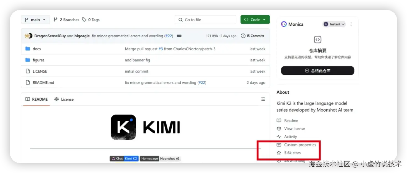Click the note icon beside Custom properties
Viewport: 407px width, 173px height.
pyautogui.click(x=279, y=145)
